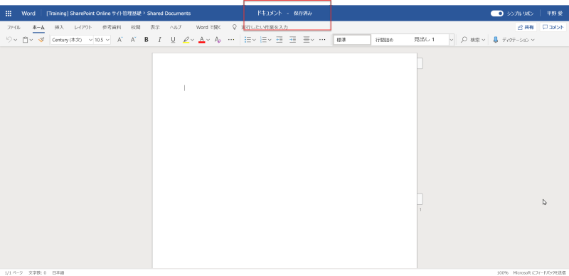Open the Shared Documents breadcrumb link
The image size is (569, 276).
pyautogui.click(x=169, y=14)
